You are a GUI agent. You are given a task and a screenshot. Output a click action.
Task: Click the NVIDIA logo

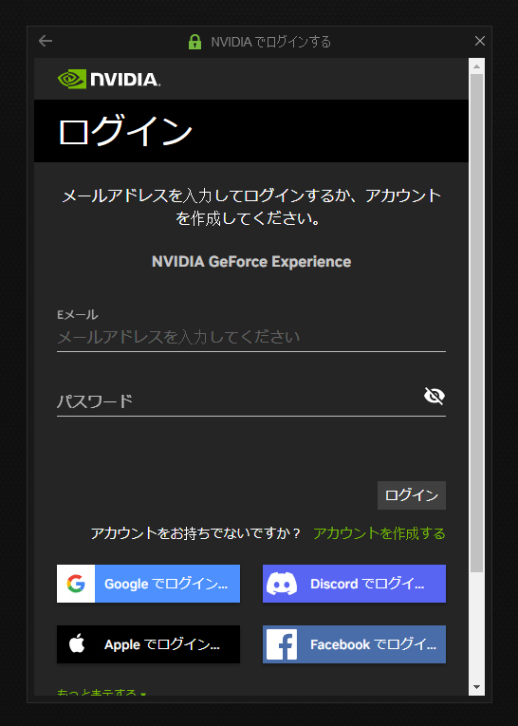tap(109, 79)
